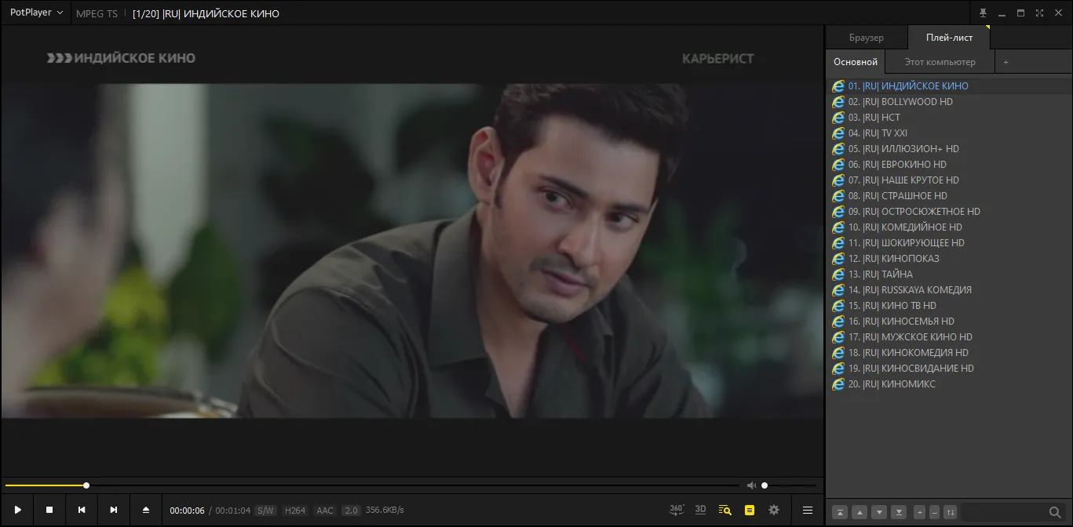Viewport: 1073px width, 527px height.
Task: Click the H264 video codec label
Action: [295, 511]
